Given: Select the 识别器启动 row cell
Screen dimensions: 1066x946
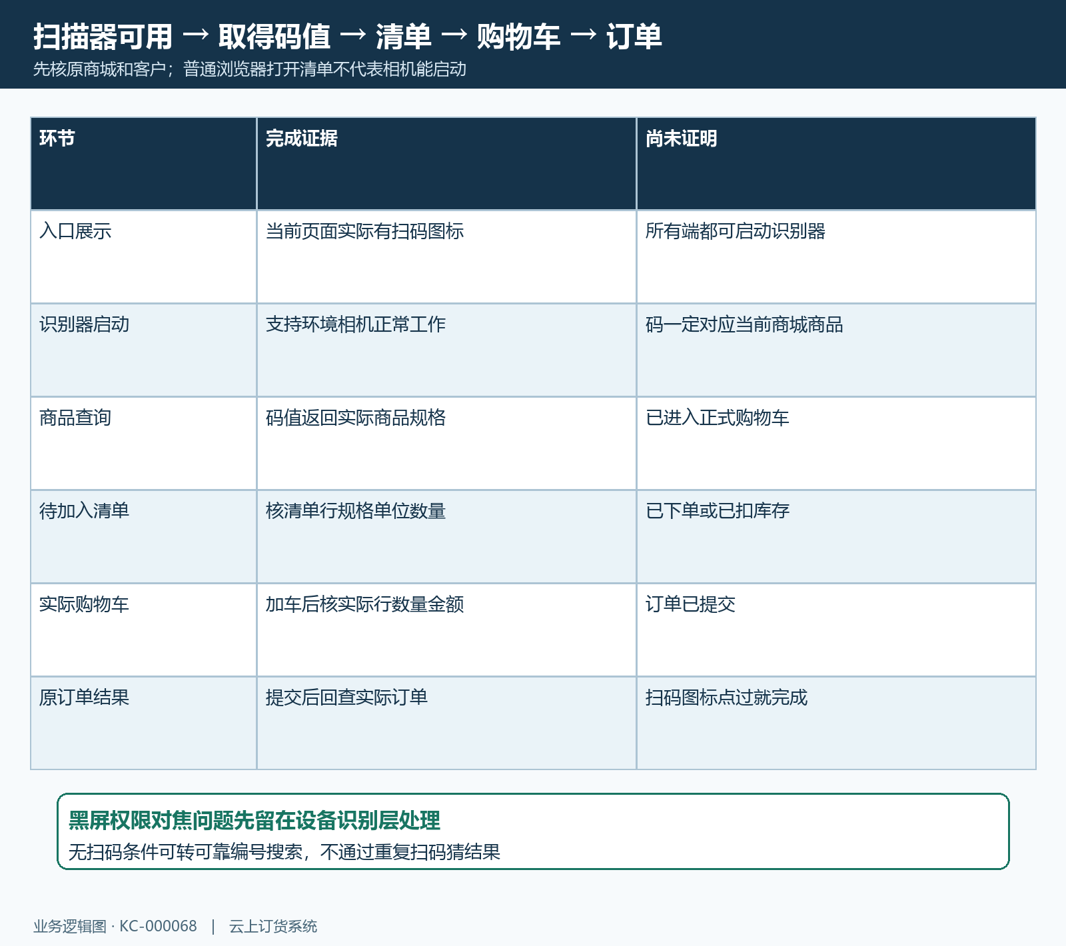Looking at the screenshot, I should [143, 350].
